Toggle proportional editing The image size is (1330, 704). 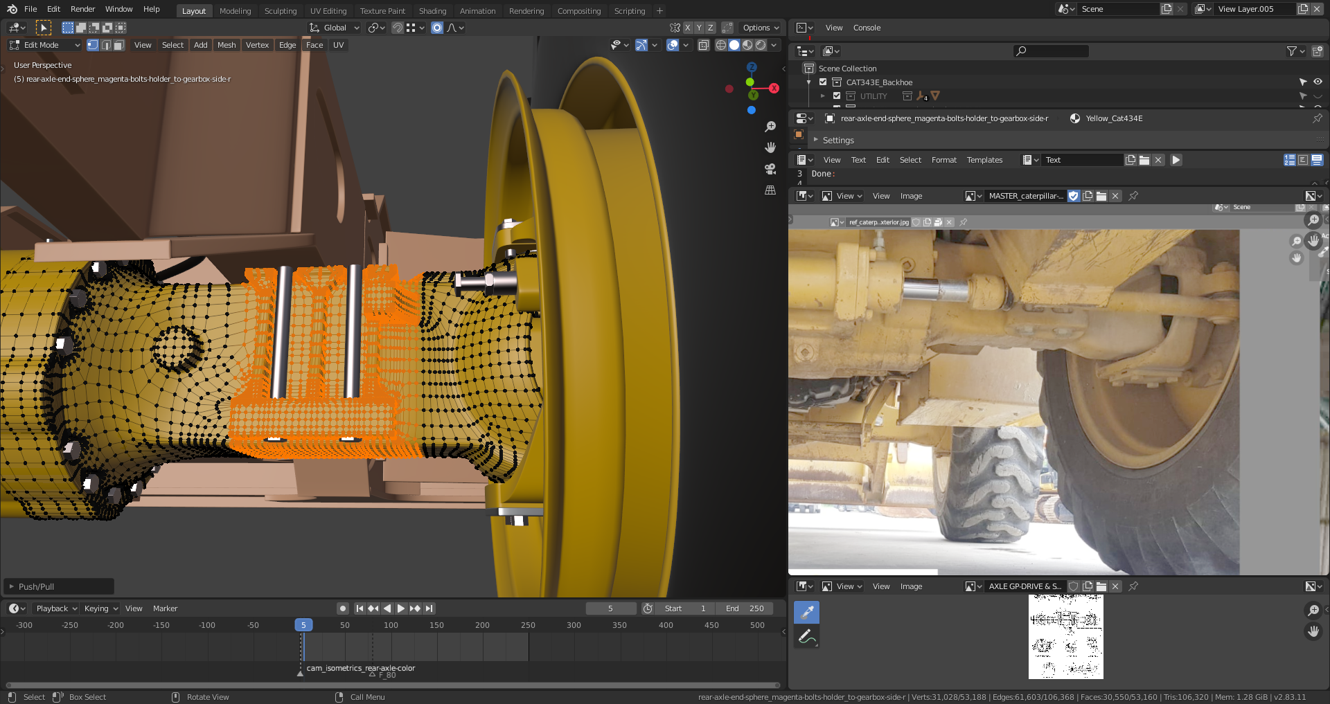[x=437, y=28]
